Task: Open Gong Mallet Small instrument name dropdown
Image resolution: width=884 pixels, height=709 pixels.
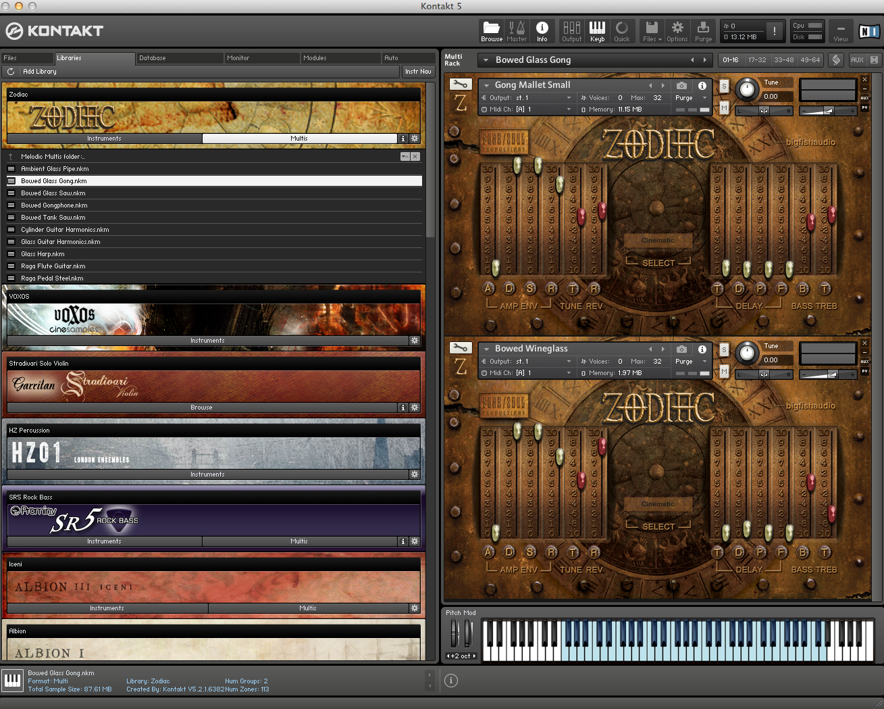Action: pos(486,85)
